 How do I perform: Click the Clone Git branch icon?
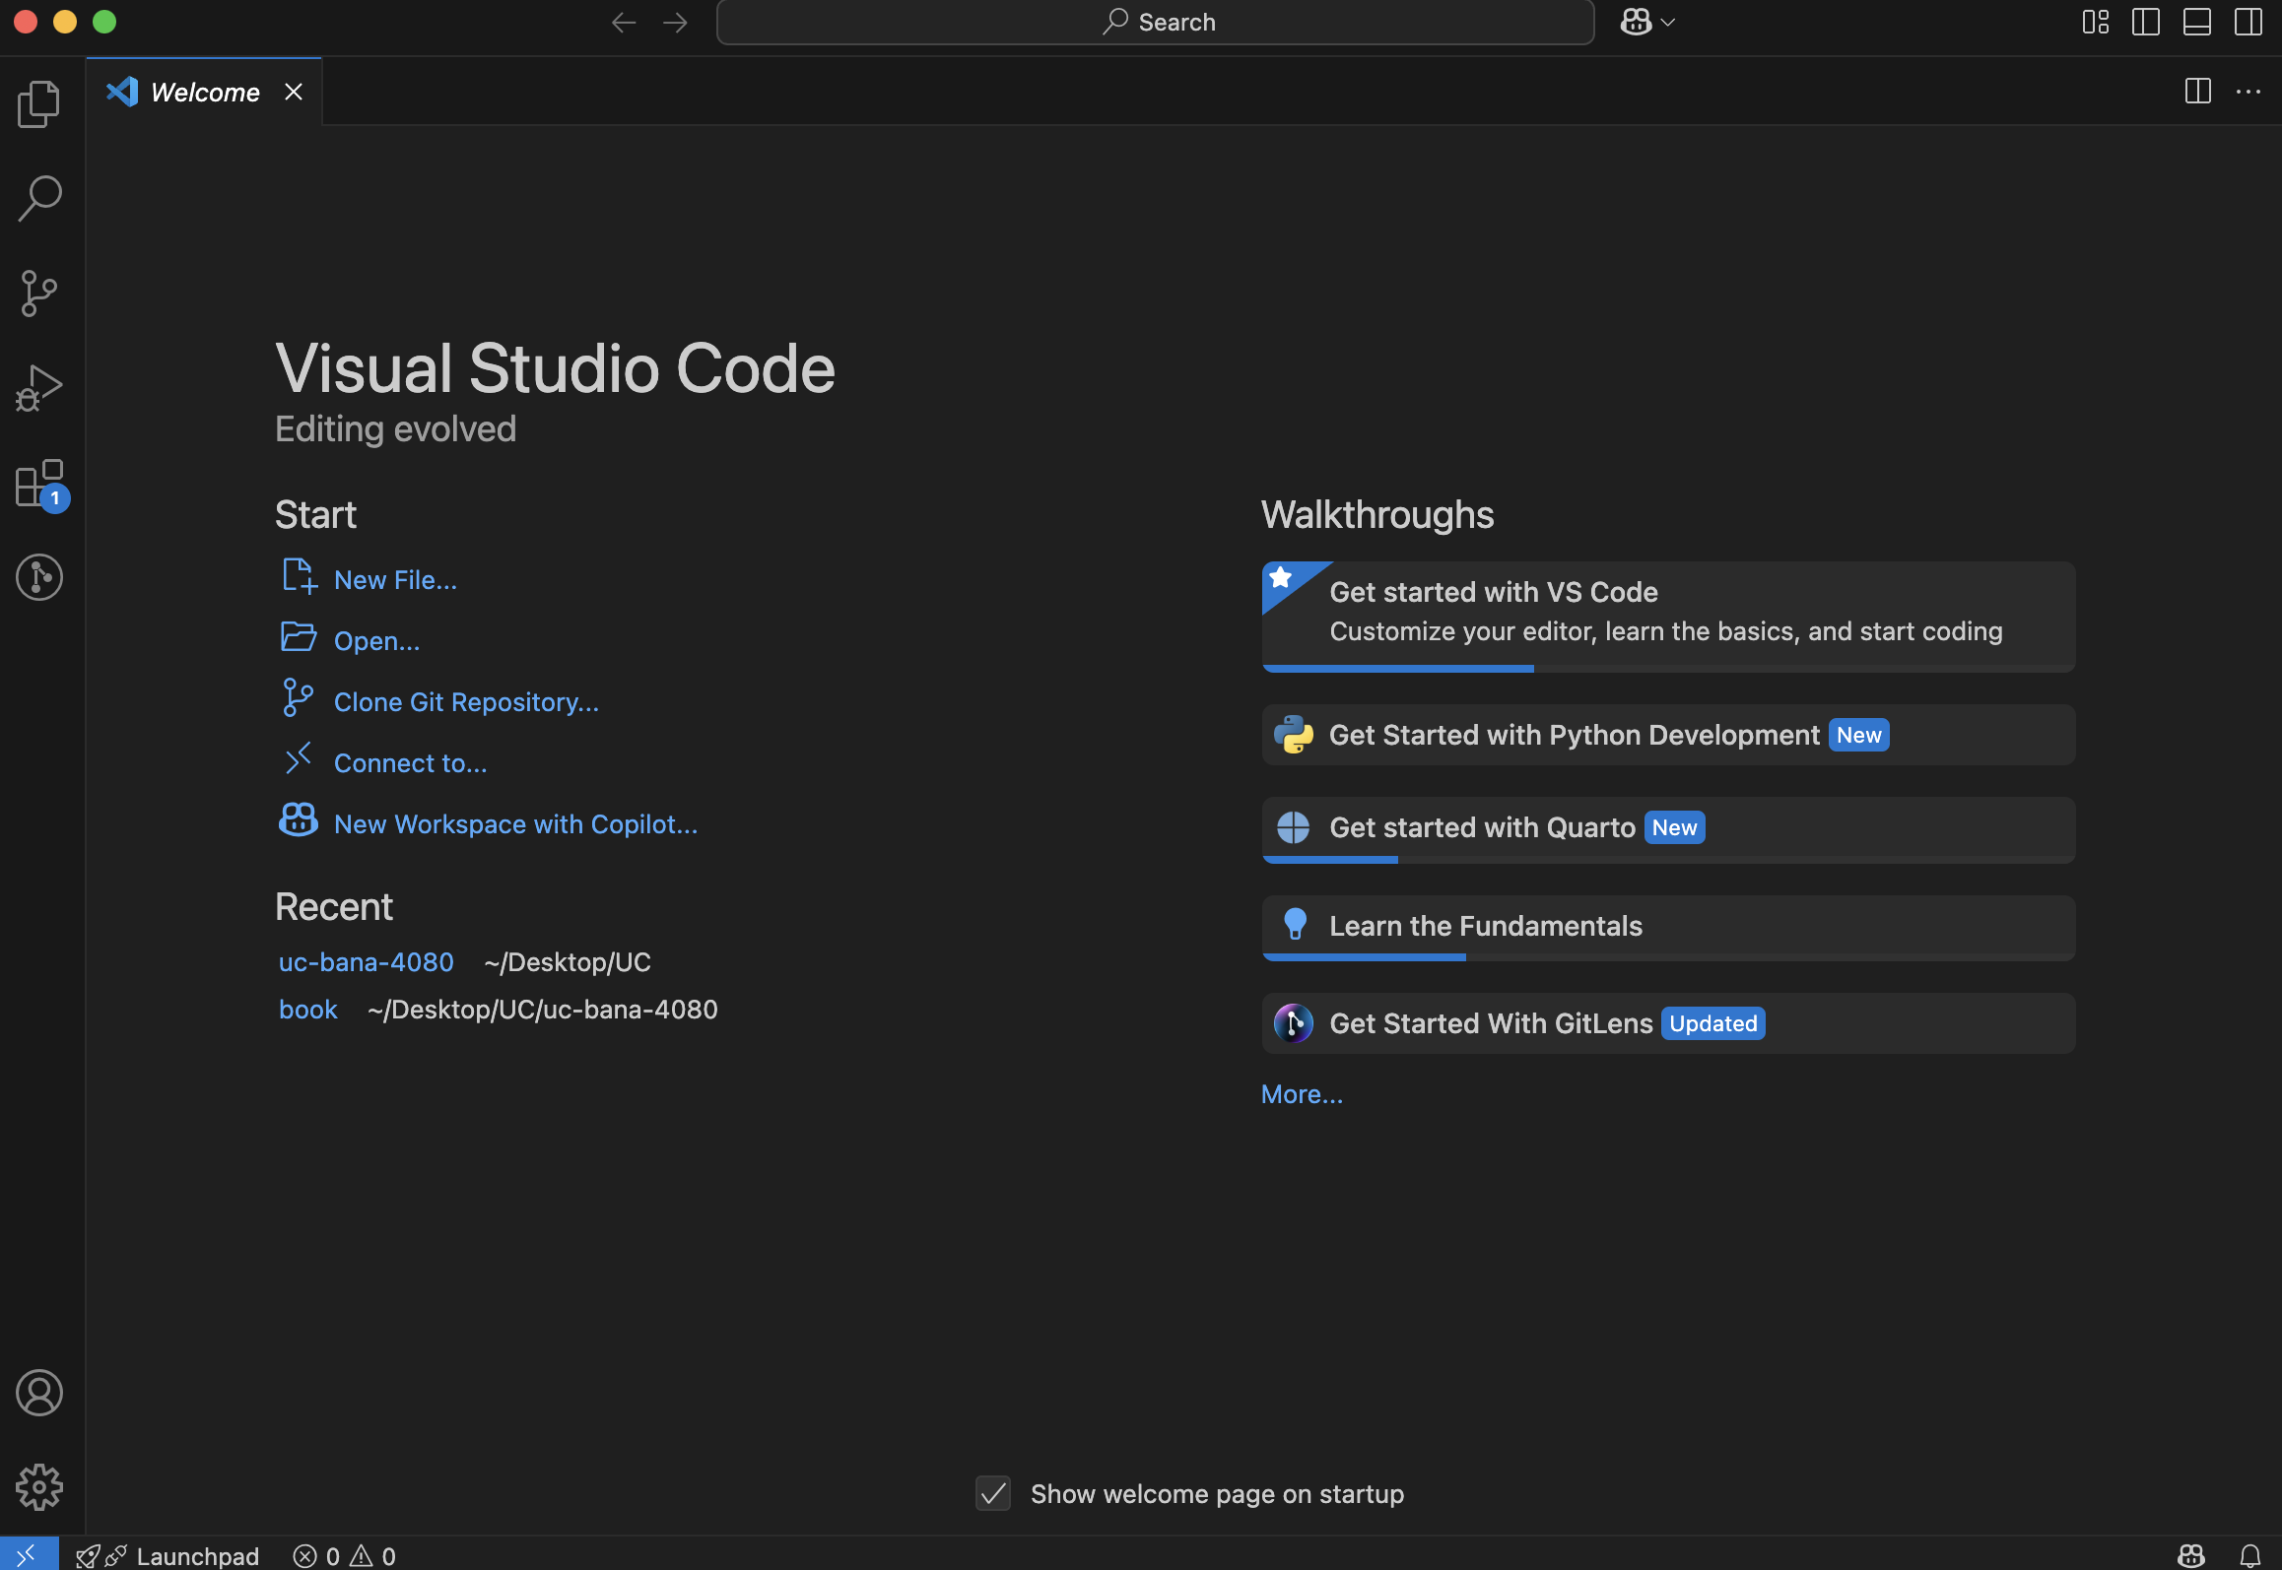(x=298, y=697)
